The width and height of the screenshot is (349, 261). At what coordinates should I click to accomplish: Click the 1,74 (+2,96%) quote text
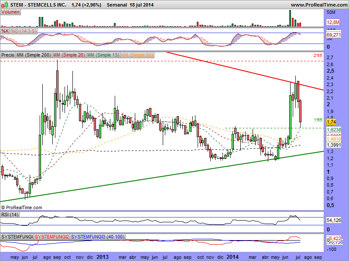tap(86, 5)
